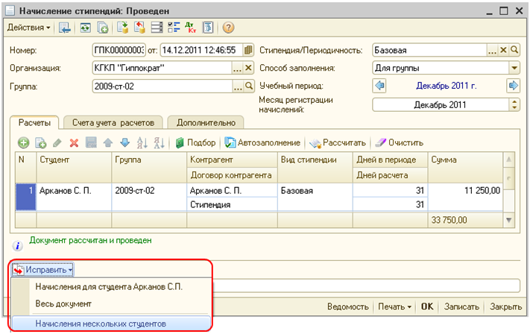Go to previous Учебный период arrow
Viewport: 530px width, 334px height.
coord(379,85)
